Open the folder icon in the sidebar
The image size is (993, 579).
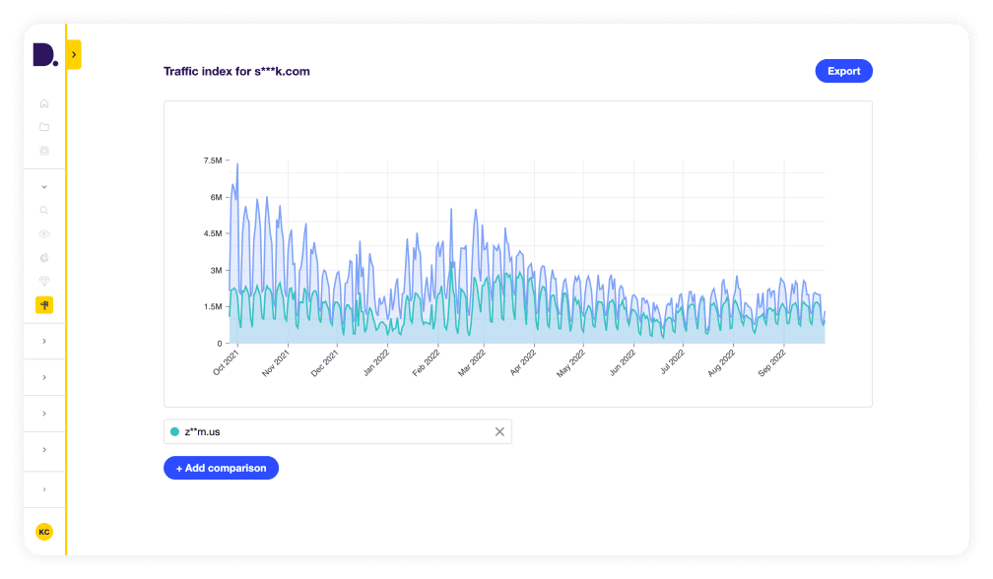point(44,127)
